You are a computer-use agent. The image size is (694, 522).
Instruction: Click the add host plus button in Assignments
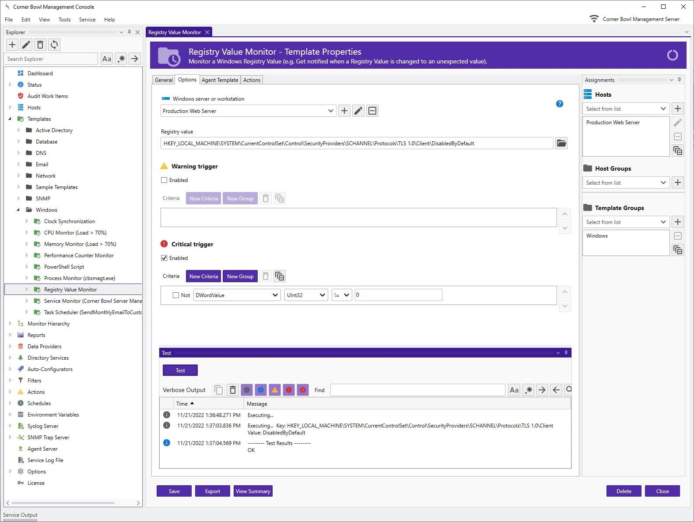tap(677, 109)
